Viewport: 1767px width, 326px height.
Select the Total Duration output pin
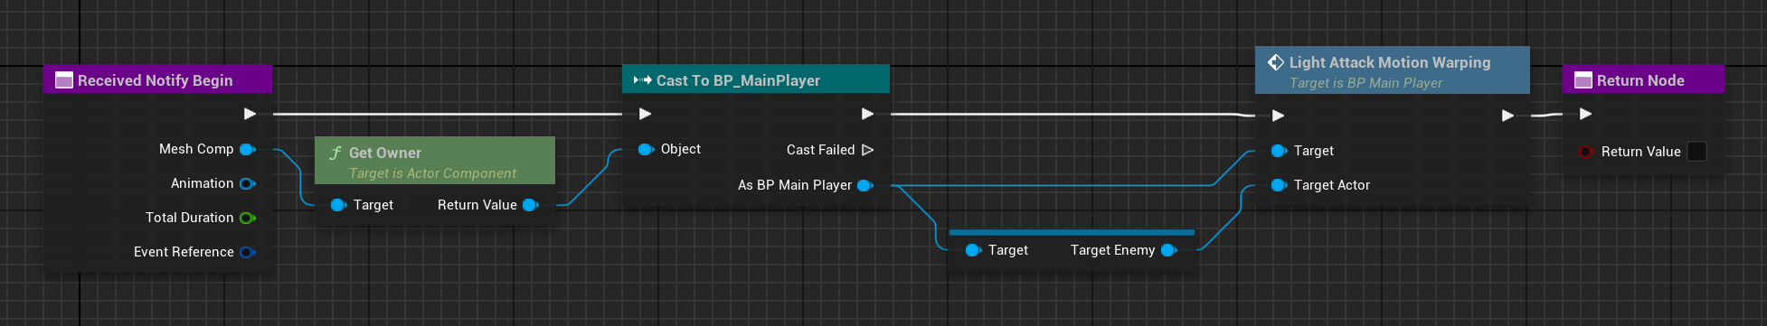coord(247,218)
